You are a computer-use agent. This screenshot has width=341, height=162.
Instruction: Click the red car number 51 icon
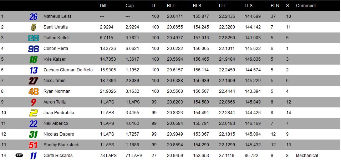tap(33, 145)
